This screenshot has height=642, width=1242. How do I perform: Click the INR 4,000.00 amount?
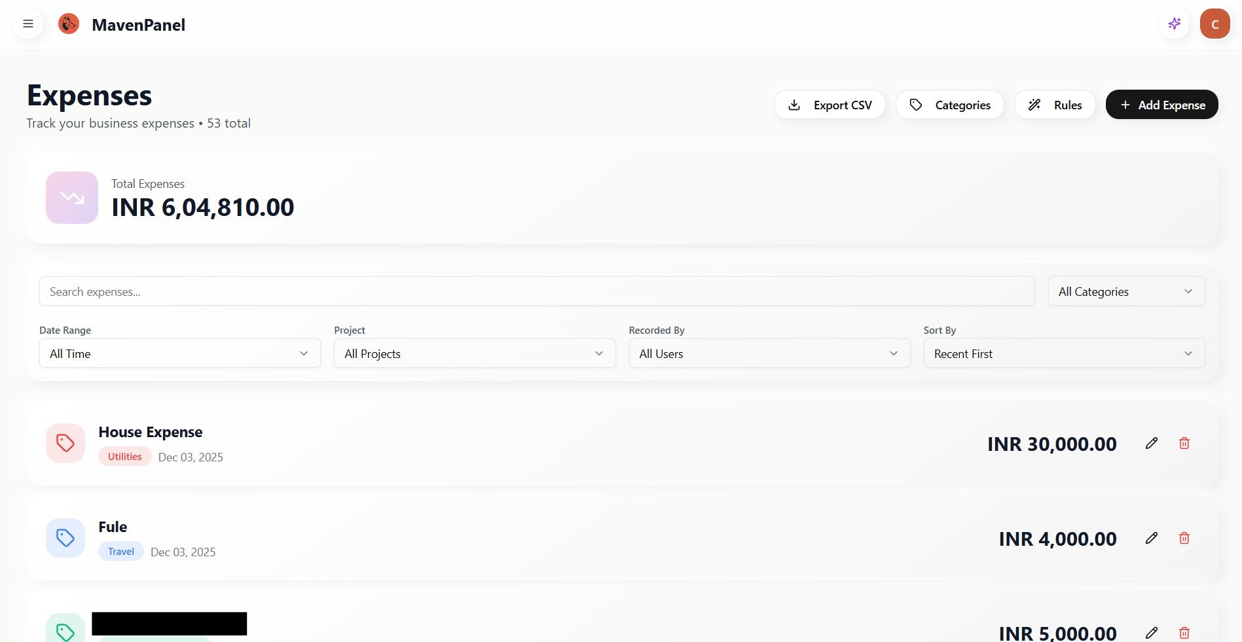pos(1058,539)
